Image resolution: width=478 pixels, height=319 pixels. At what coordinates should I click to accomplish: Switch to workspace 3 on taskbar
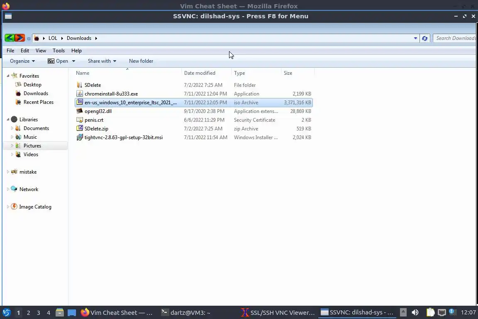[x=39, y=313]
